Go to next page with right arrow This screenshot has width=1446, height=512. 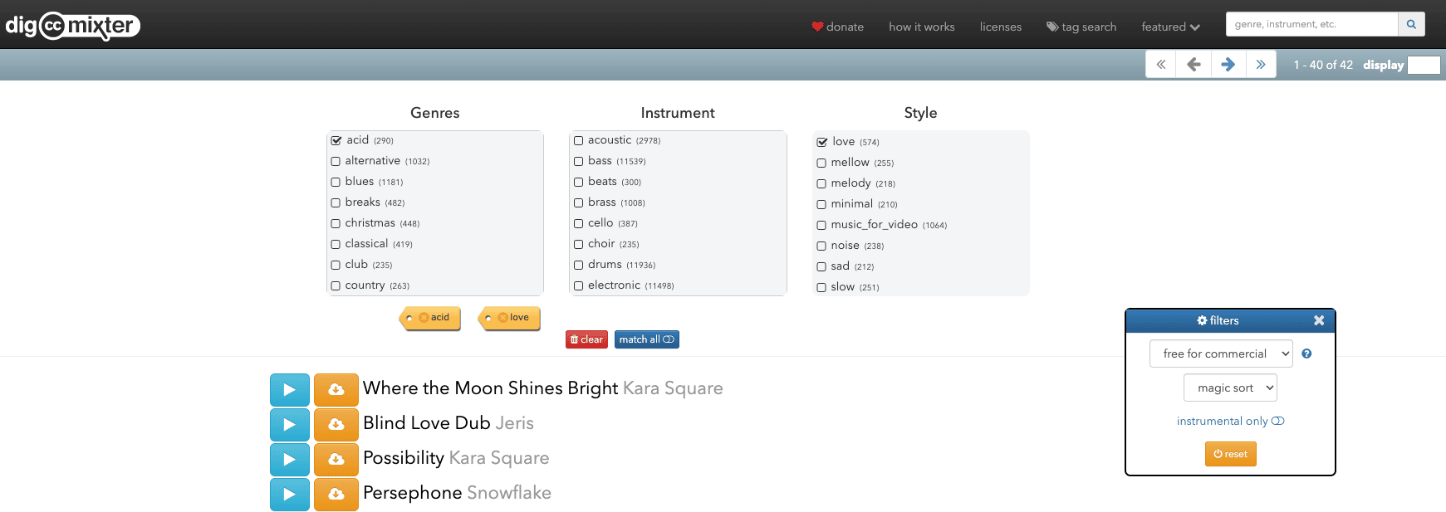1228,65
